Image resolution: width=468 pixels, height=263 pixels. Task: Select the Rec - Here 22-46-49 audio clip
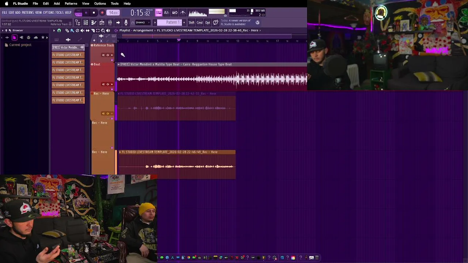[x=177, y=164]
